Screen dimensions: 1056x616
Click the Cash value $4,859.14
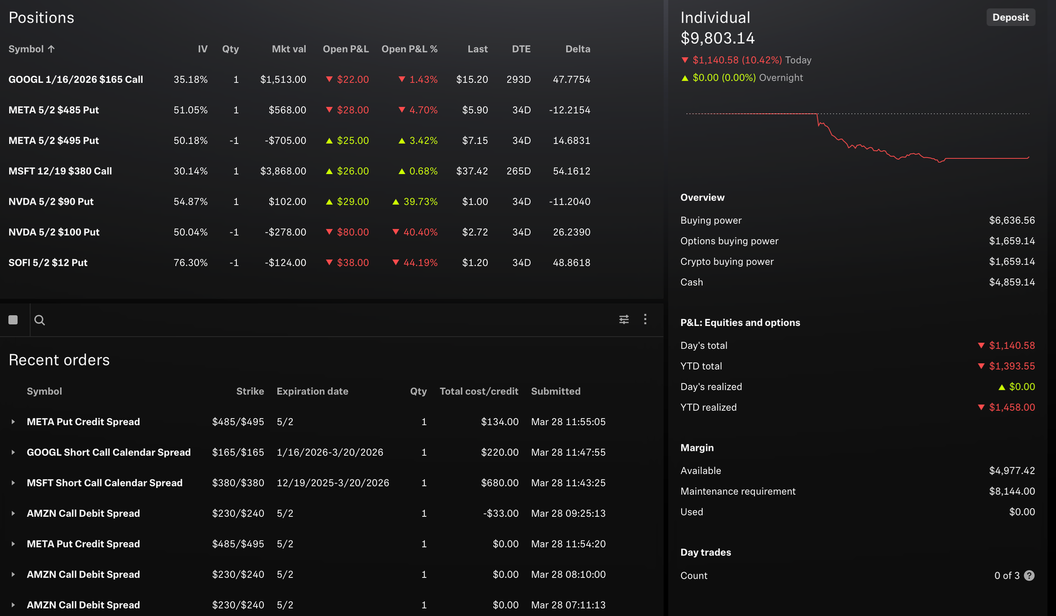click(x=1012, y=282)
